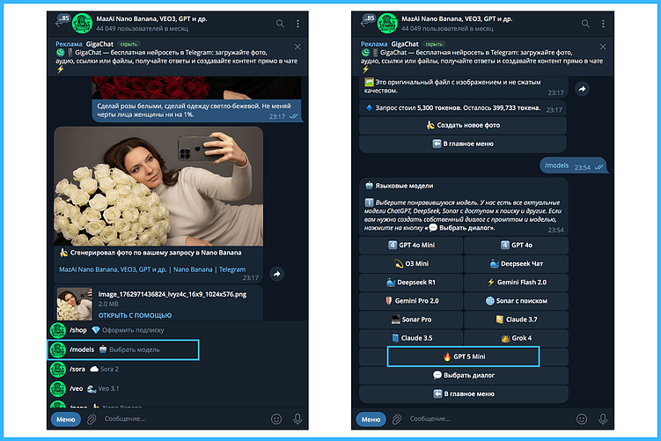Screen dimensions: 661x441
Task: Go back using the left chat's back arrow
Action: 59,24
